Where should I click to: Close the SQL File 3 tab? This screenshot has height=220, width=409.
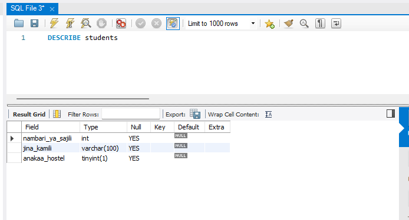(52, 9)
